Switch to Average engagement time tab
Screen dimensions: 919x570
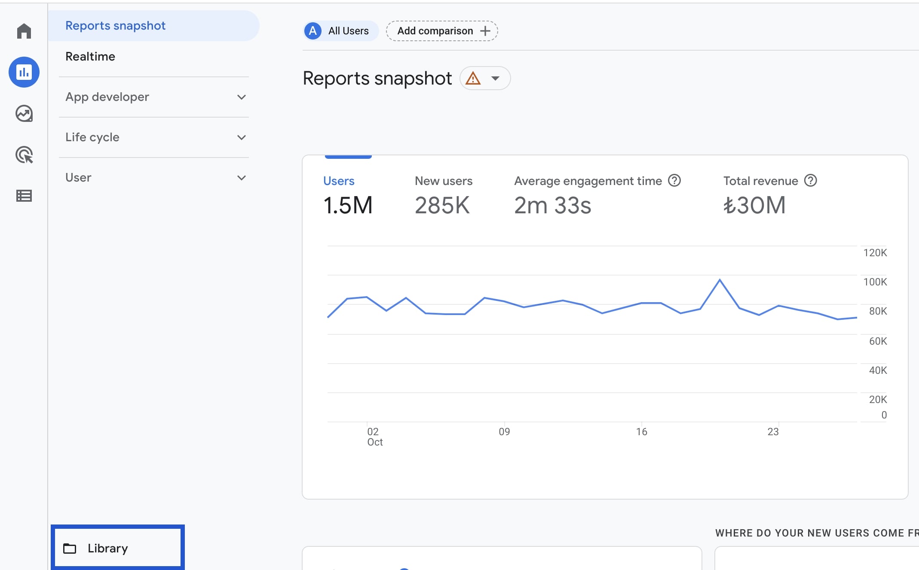coord(588,181)
